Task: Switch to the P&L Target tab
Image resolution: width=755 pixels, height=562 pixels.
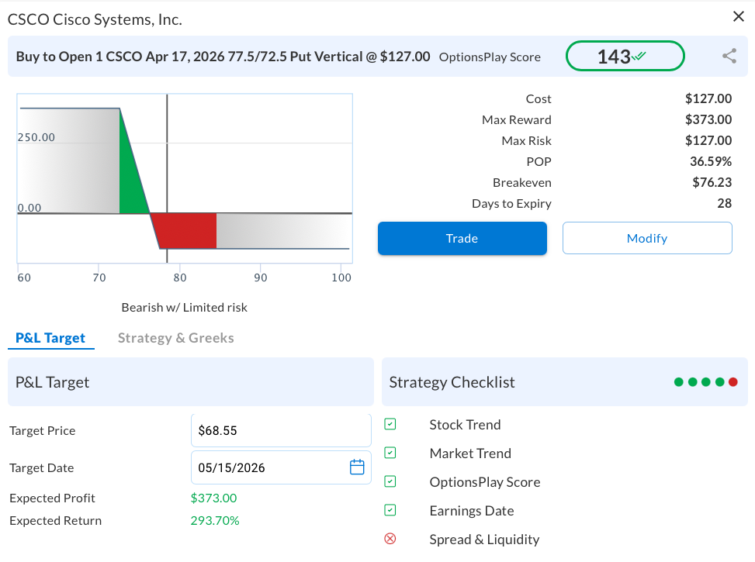Action: click(50, 338)
